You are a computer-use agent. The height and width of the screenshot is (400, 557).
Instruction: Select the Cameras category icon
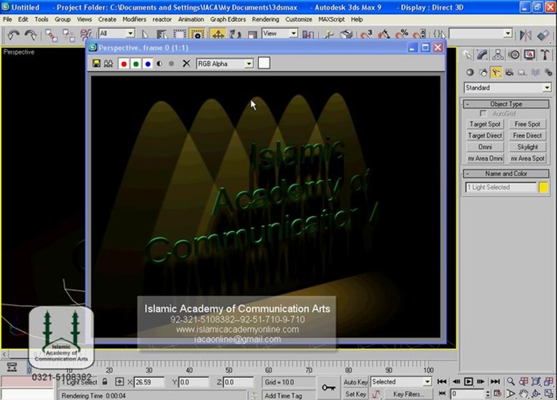tap(509, 72)
